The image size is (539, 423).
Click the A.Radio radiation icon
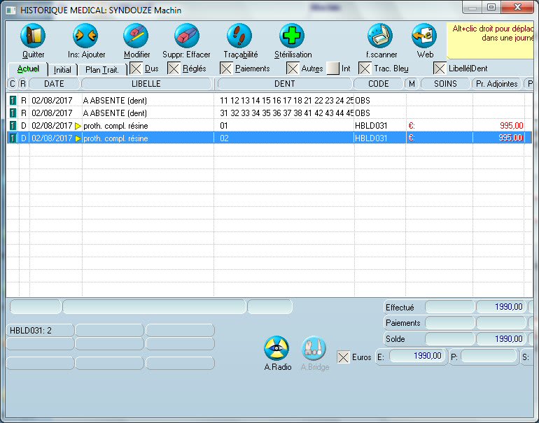pos(277,348)
